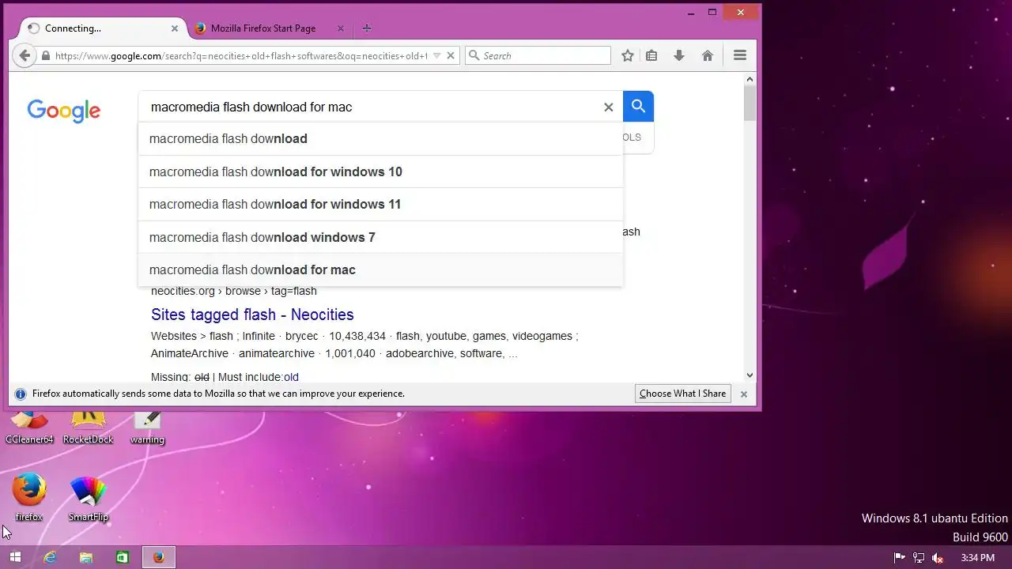Close the Connecting... tab
Image resolution: width=1012 pixels, height=569 pixels.
(x=175, y=28)
